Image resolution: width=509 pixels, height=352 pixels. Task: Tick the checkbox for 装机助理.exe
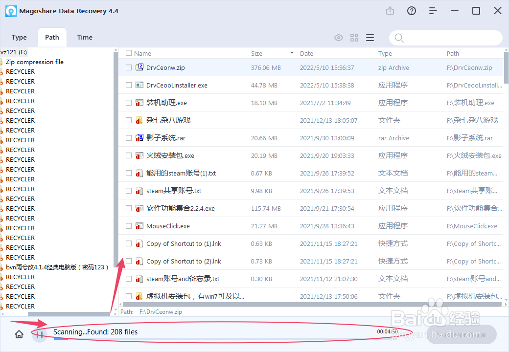click(x=129, y=103)
